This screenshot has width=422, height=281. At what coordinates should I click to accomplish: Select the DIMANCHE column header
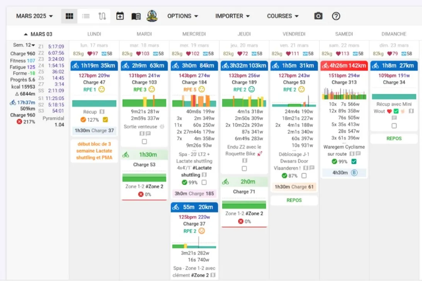point(394,34)
